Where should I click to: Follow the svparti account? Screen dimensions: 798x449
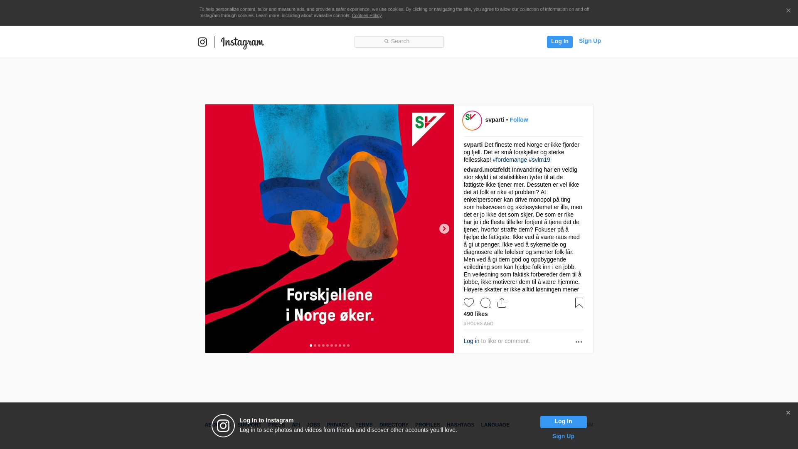(x=519, y=120)
